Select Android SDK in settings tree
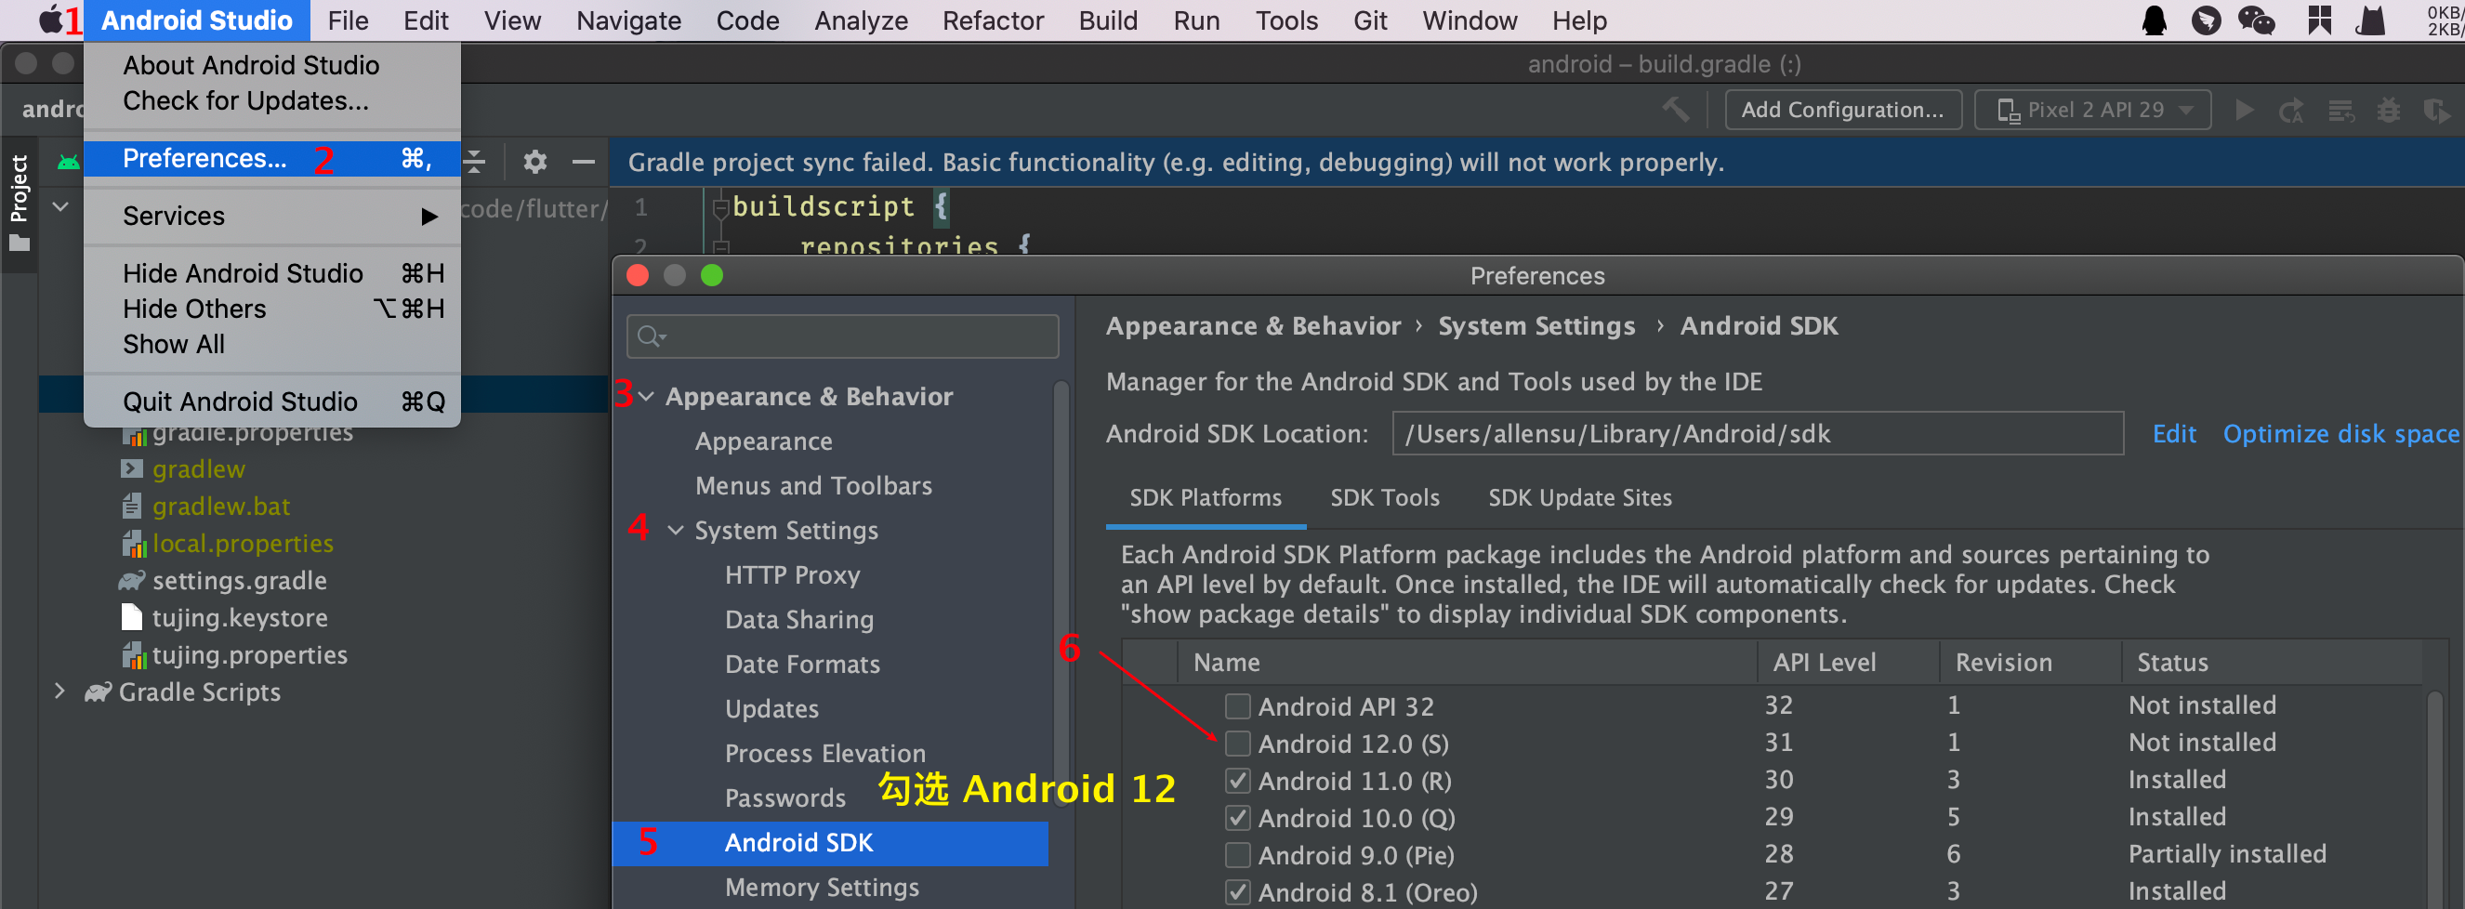The image size is (2465, 909). (x=830, y=843)
